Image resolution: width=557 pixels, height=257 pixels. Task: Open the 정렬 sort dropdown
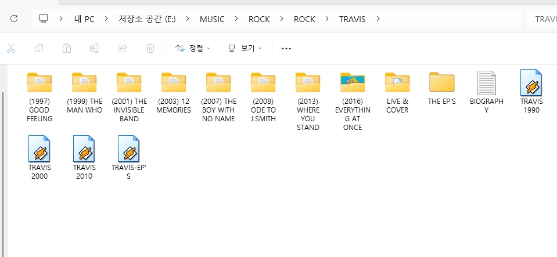point(193,48)
